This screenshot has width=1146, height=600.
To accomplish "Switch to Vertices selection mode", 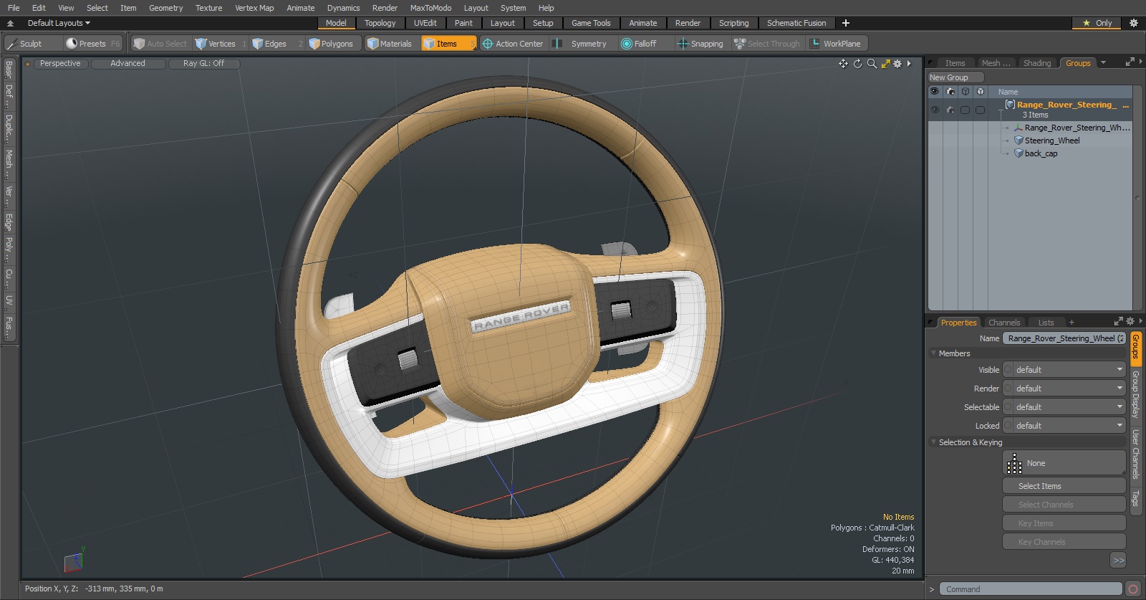I will (x=221, y=44).
